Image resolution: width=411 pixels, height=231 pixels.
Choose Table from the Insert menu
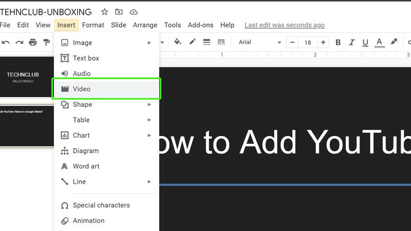[107, 120]
